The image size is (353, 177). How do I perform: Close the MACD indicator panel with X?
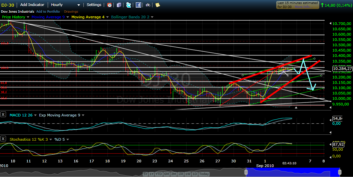(3, 114)
